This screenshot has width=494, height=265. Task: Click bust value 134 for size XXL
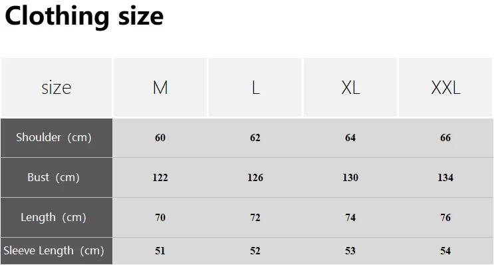[445, 178]
